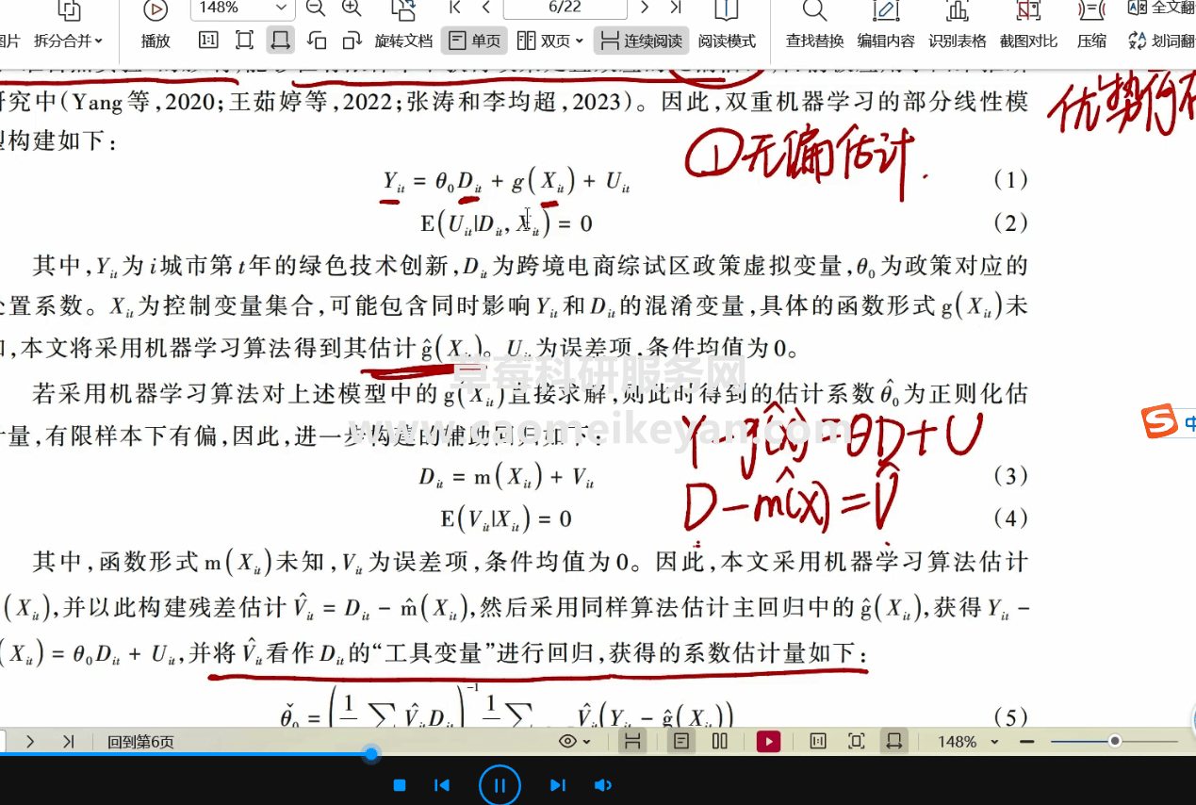Click the rotate document (旋转文档) icon
Viewport: 1196px width, 805px height.
(403, 10)
